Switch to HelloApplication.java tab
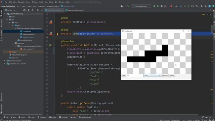Screen dimensions: 215x121 (75, 10)
